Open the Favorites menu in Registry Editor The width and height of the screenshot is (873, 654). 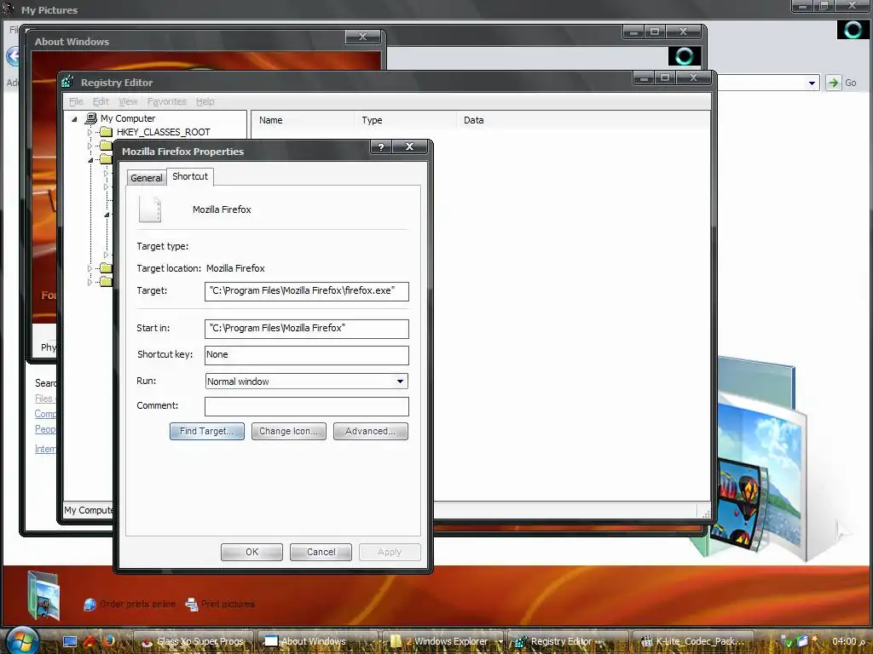(167, 101)
